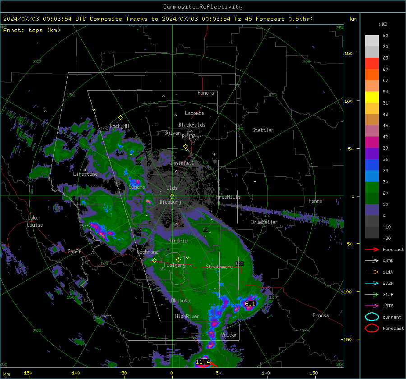406x379 pixels.
Task: Click the Annot: tops (km) label
Action: point(32,30)
